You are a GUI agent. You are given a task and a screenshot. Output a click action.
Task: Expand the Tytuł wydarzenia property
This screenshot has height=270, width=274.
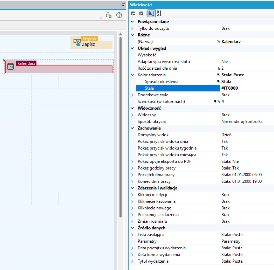[132, 261]
